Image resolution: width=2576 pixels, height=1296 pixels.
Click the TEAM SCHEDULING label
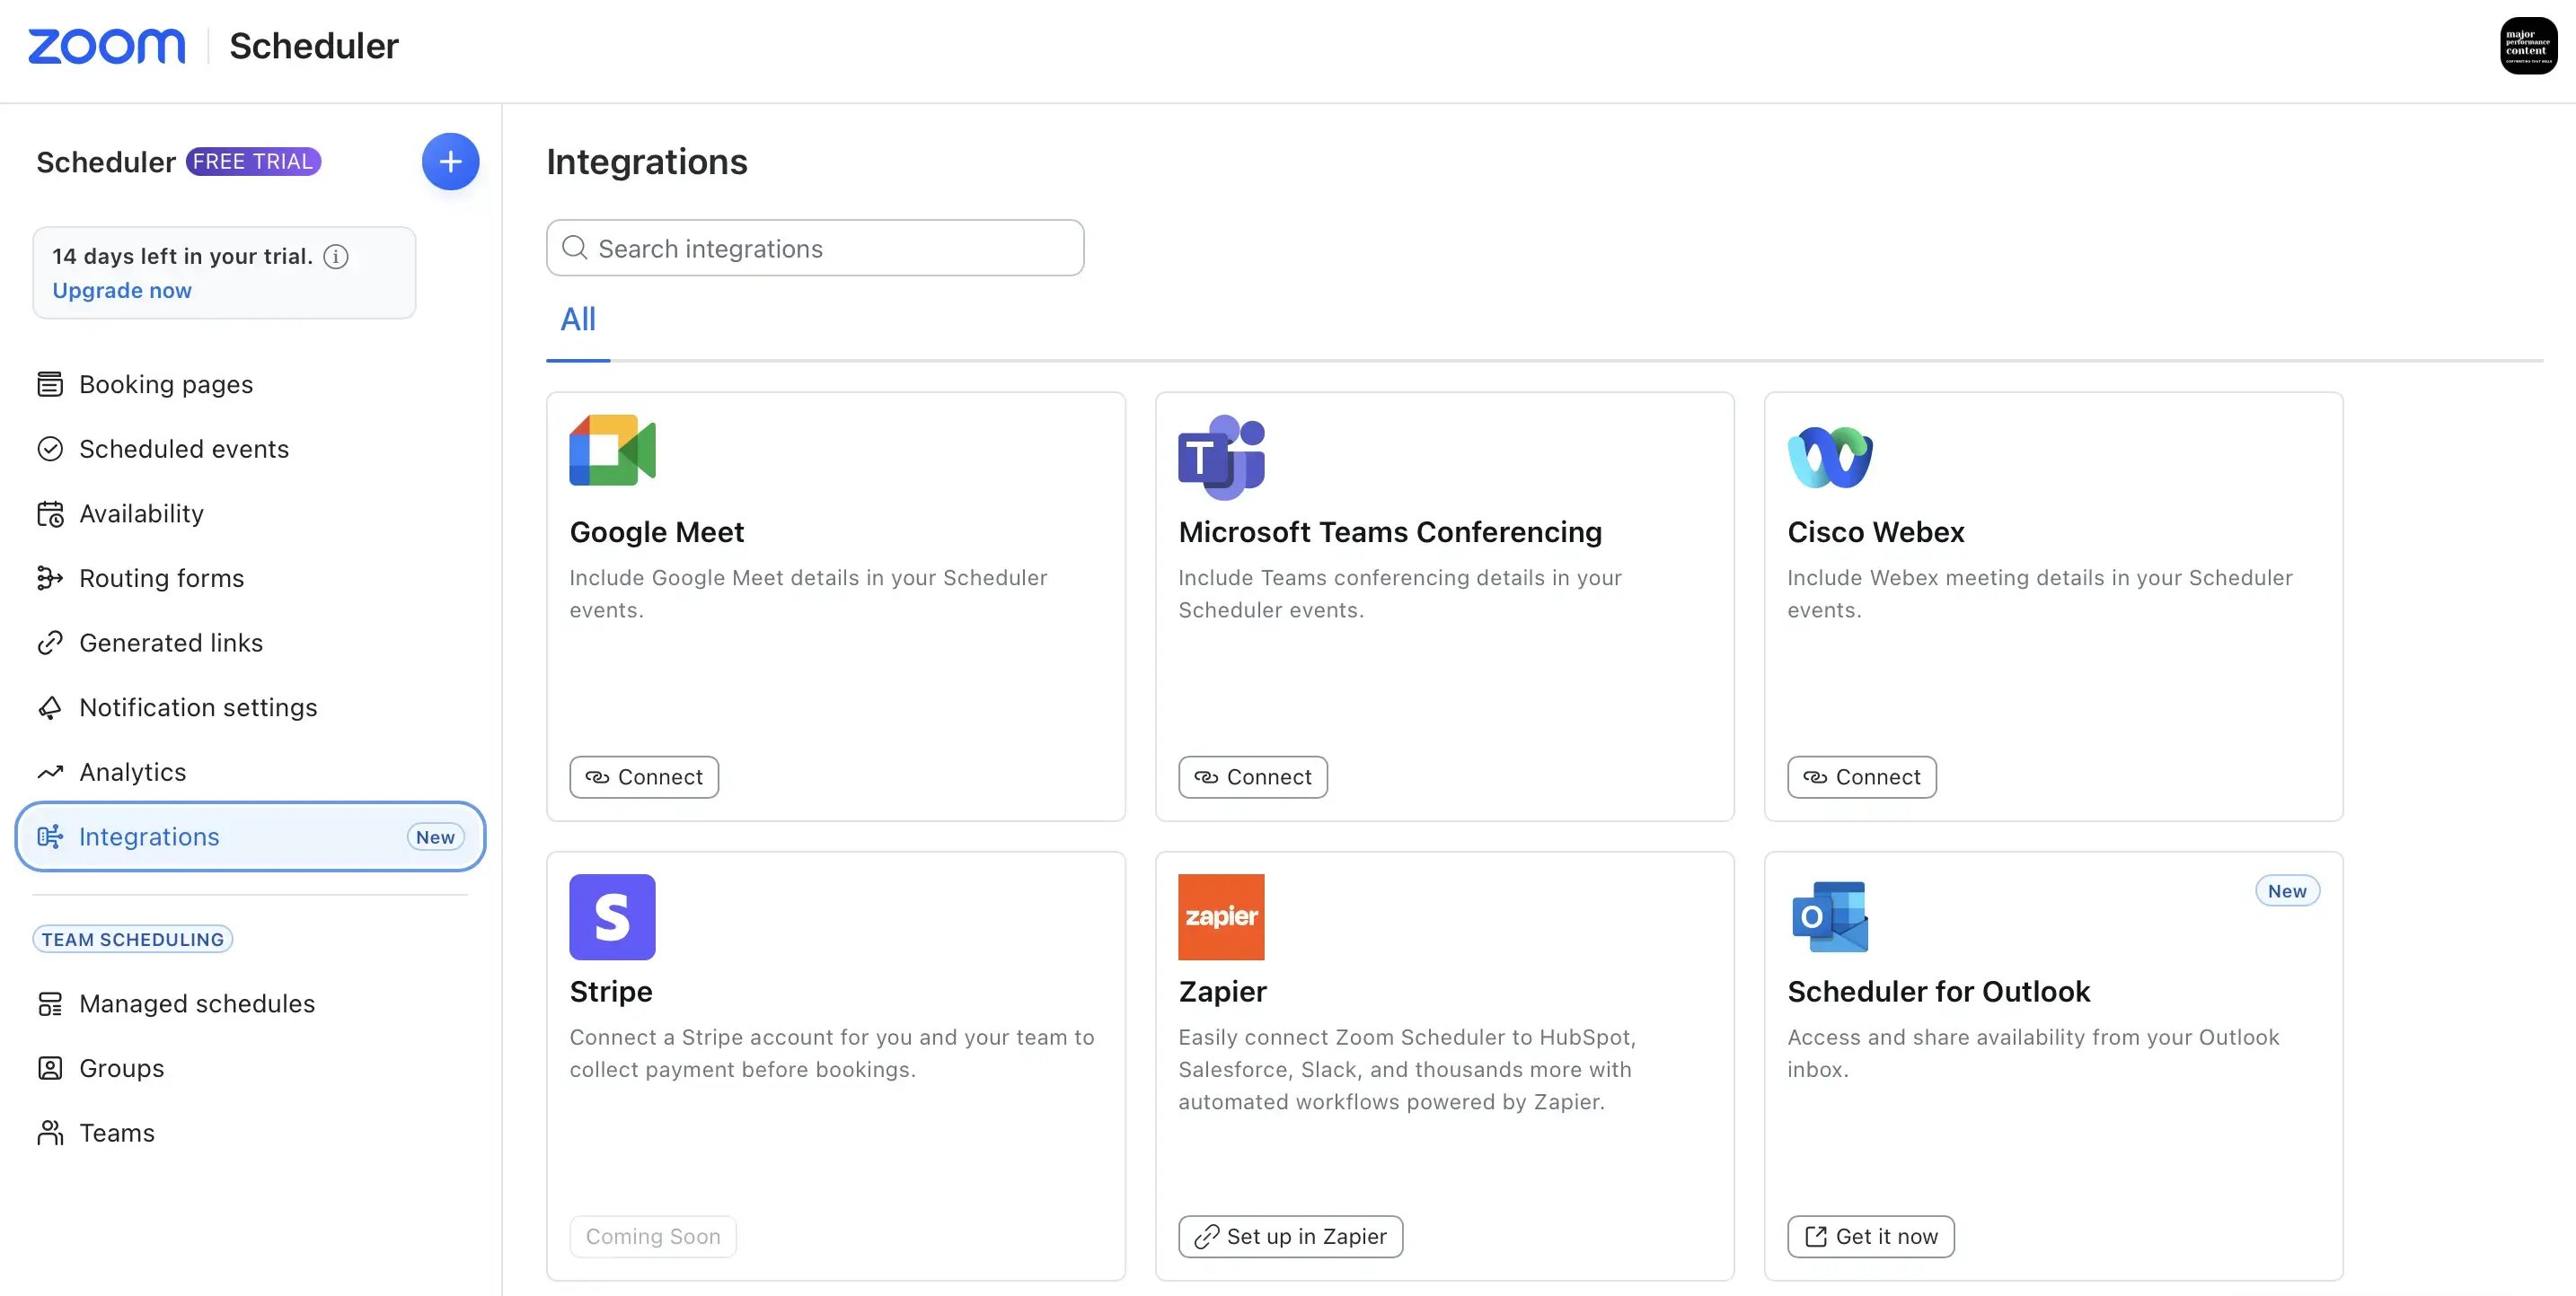(133, 940)
